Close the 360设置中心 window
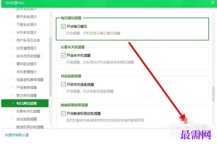 (x=213, y=2)
